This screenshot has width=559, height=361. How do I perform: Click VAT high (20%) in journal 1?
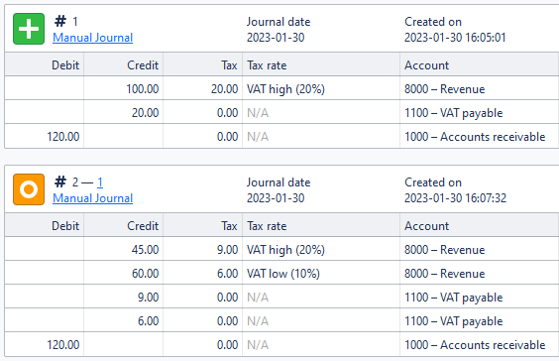[x=285, y=89]
